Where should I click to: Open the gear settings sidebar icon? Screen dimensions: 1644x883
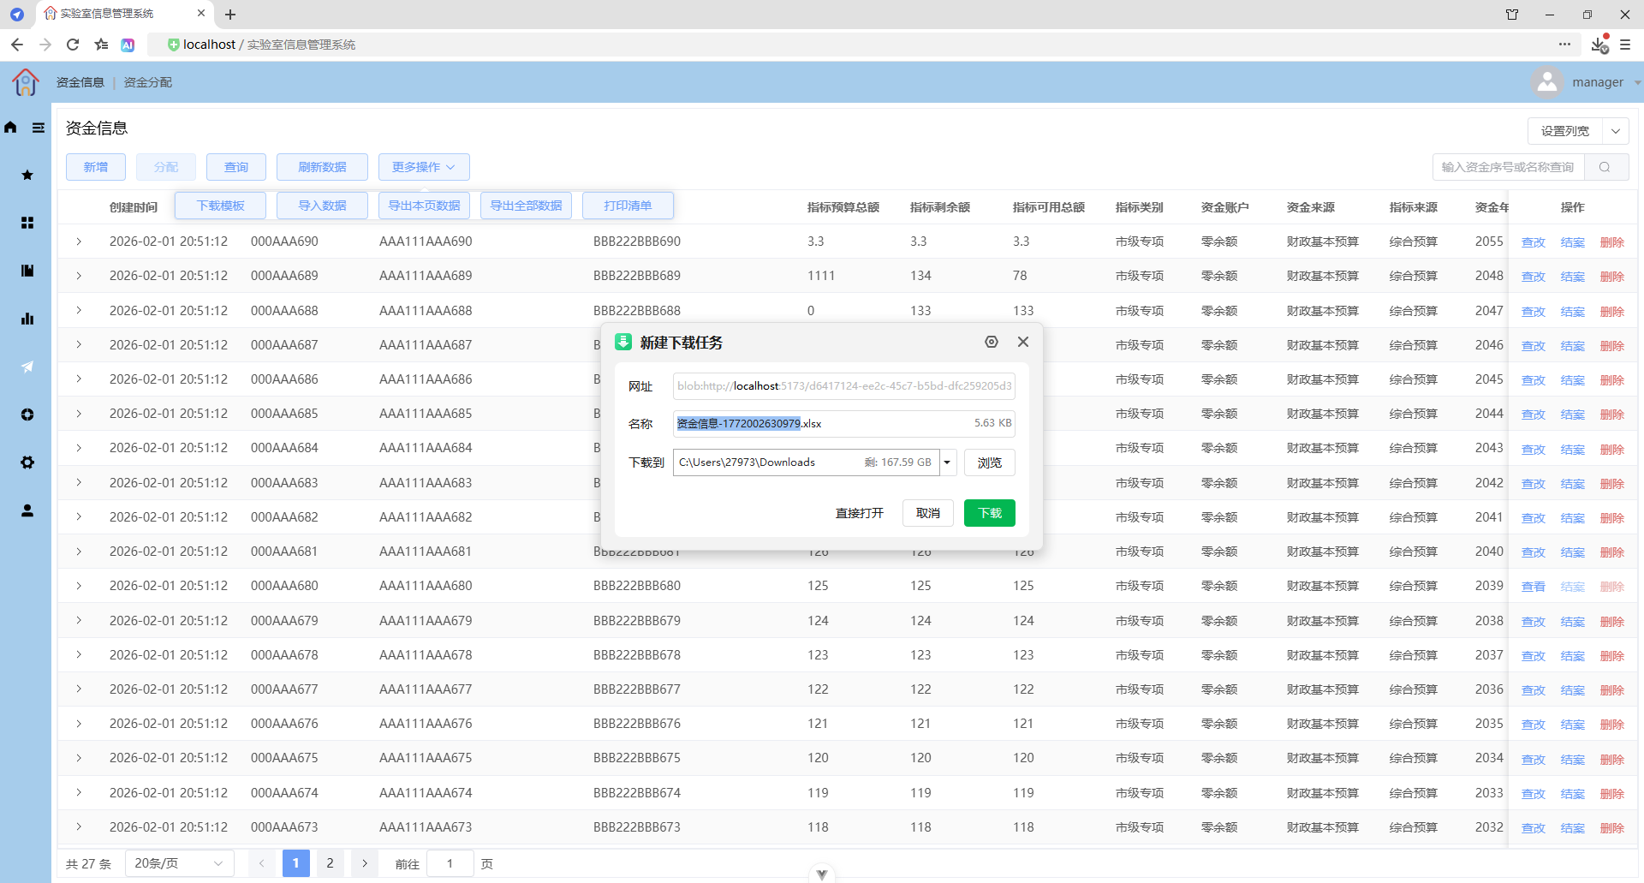pos(27,462)
